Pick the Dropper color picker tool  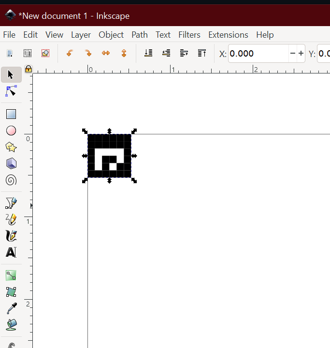(11, 308)
